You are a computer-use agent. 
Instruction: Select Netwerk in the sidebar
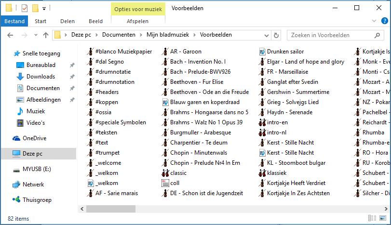tap(33, 185)
